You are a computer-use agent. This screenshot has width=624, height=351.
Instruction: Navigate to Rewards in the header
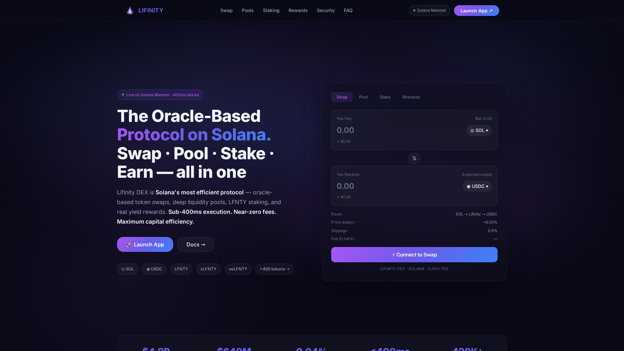click(x=298, y=10)
